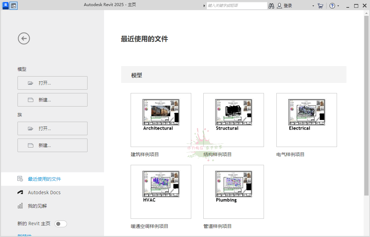The width and height of the screenshot is (370, 237).
Task: Click the expander arrow left of the search box
Action: coord(204,5)
